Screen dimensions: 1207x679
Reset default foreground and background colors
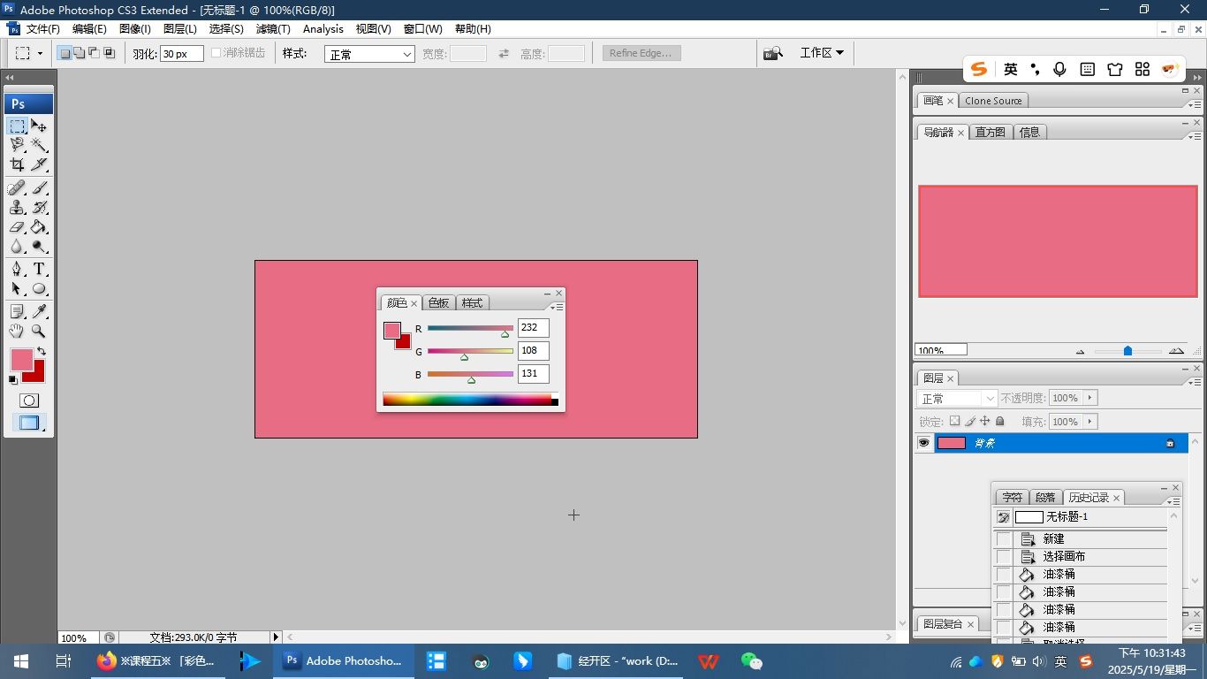click(x=13, y=380)
